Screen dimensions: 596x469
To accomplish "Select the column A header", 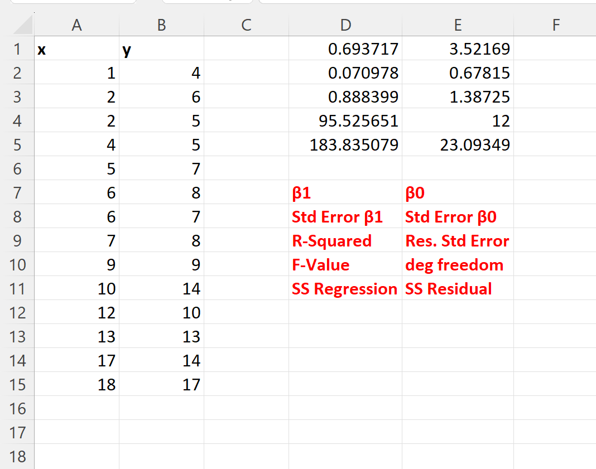I will (x=76, y=25).
